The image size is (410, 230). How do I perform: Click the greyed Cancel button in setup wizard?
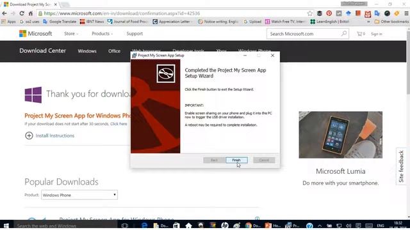[x=264, y=160]
